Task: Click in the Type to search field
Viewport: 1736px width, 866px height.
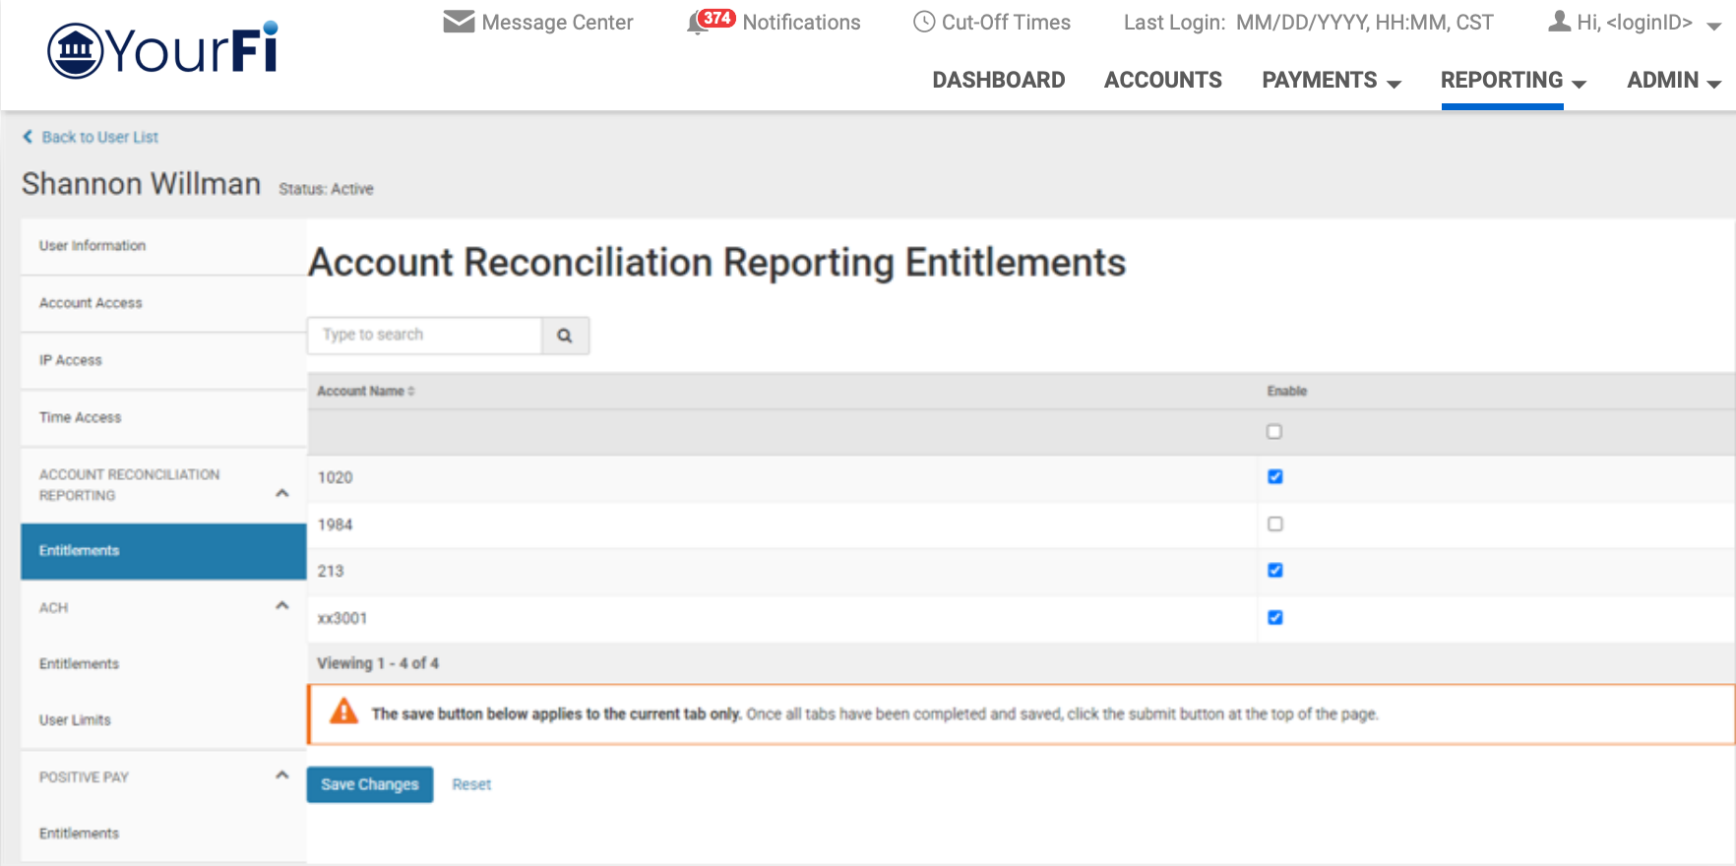Action: (424, 336)
